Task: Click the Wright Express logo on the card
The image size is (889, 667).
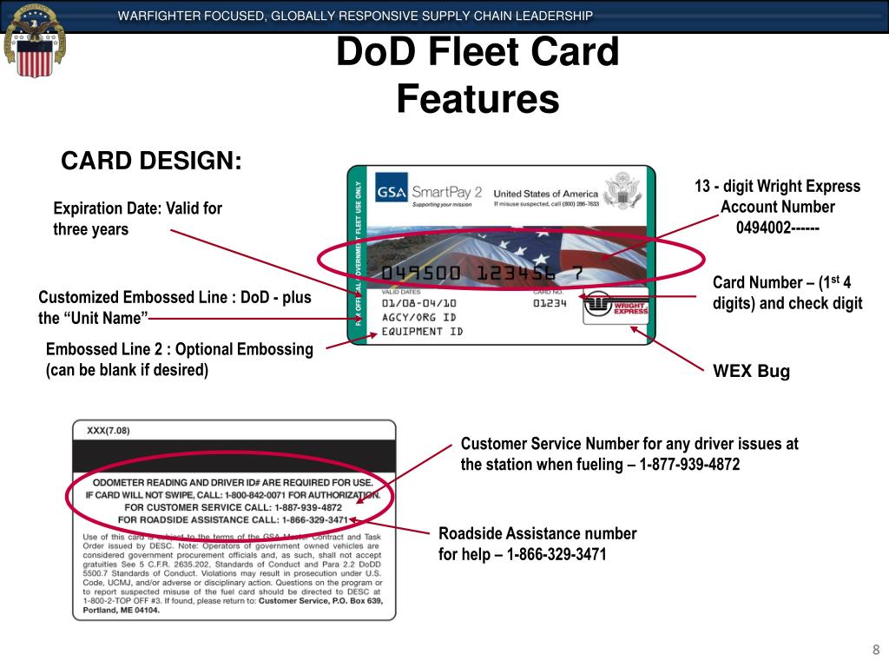Action: pyautogui.click(x=616, y=307)
